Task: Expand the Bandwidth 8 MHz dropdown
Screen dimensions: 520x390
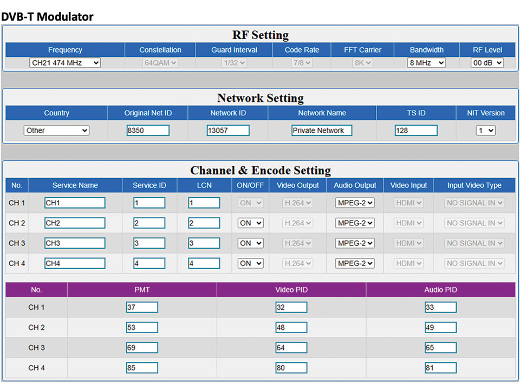Action: [x=426, y=63]
